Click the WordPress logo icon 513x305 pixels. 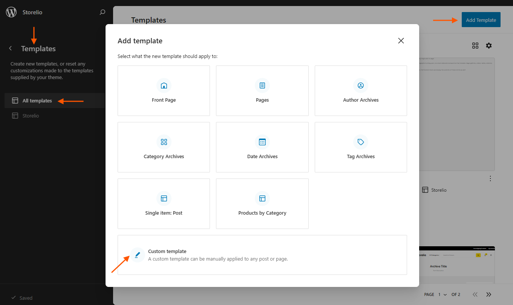11,12
